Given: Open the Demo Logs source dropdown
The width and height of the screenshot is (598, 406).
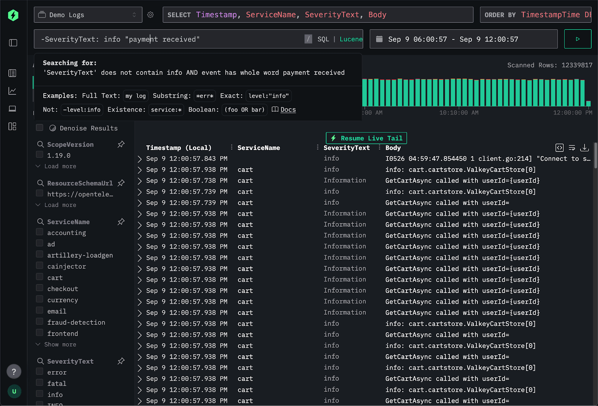Looking at the screenshot, I should coord(88,15).
